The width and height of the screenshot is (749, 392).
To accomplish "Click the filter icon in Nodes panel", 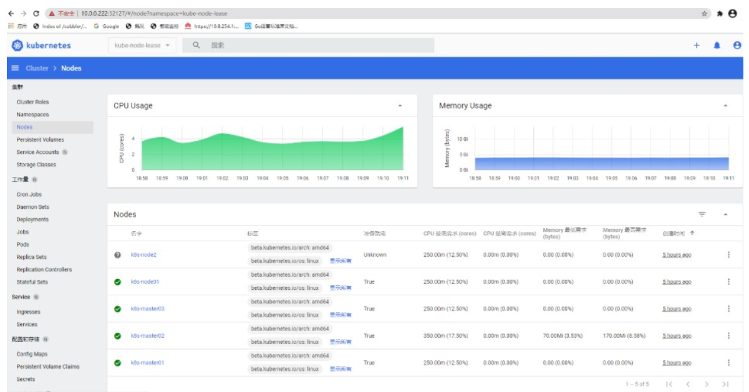I will pyautogui.click(x=702, y=214).
